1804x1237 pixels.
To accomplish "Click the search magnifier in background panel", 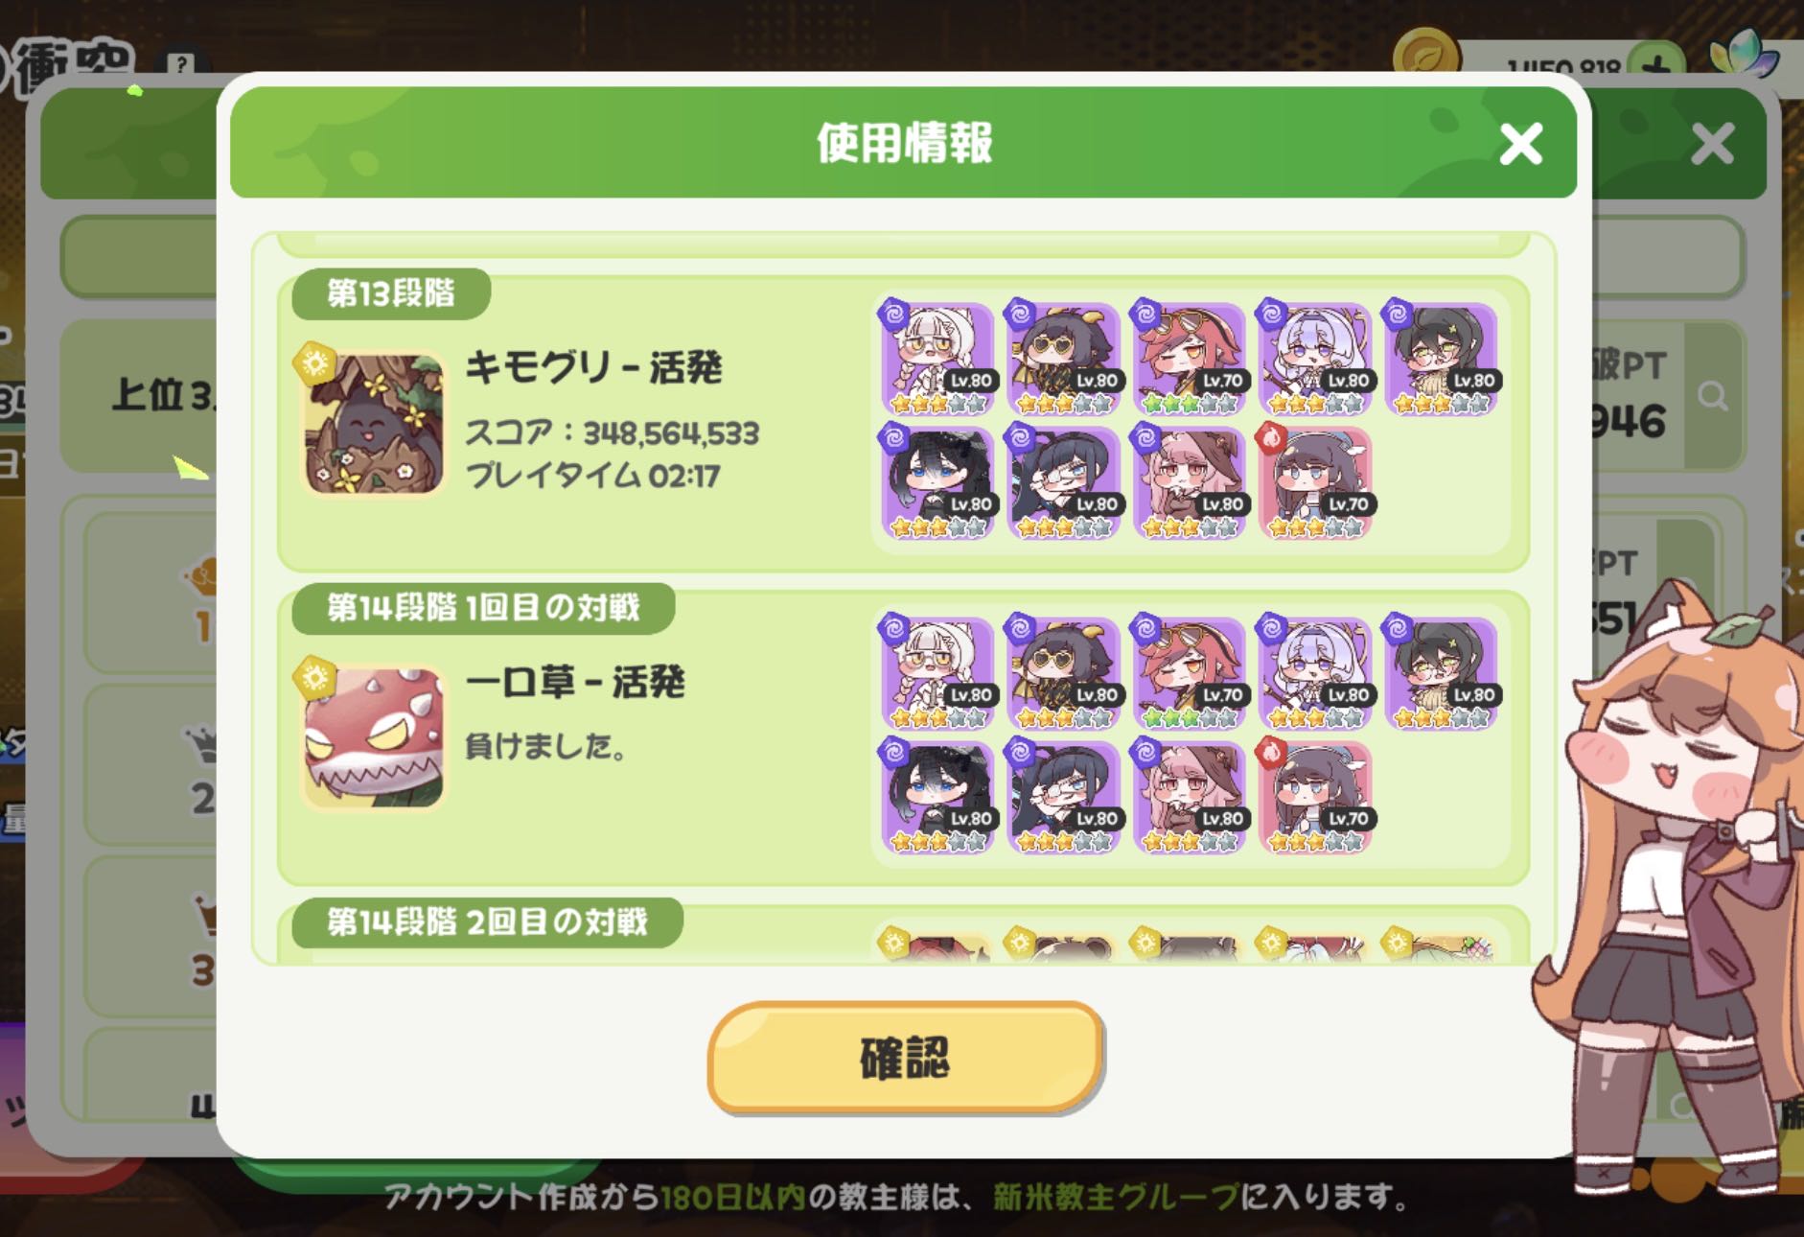I will [x=1712, y=395].
